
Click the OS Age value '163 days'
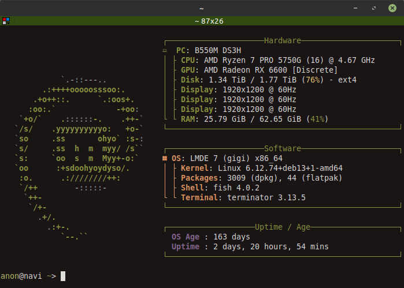pyautogui.click(x=232, y=237)
